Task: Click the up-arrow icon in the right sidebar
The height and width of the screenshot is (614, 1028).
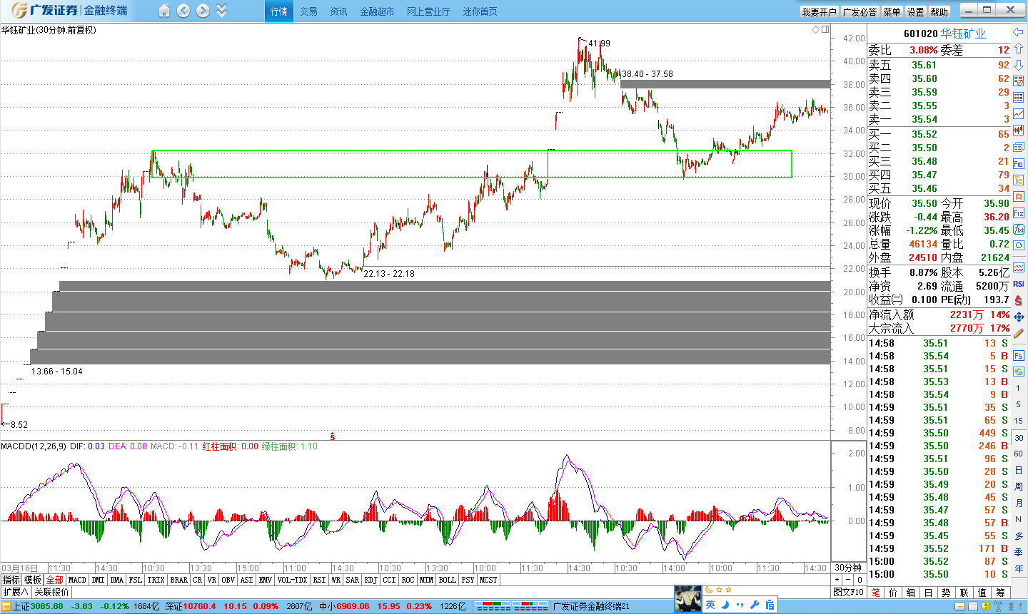Action: [1019, 48]
